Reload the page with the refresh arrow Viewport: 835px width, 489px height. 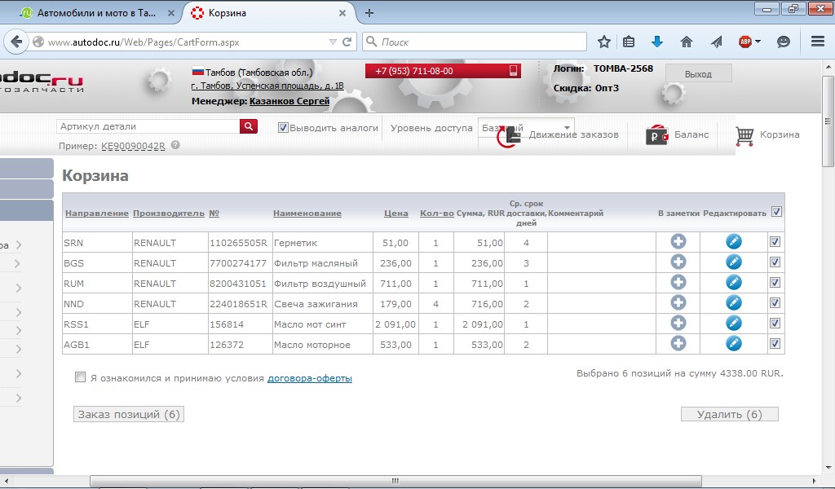(347, 42)
